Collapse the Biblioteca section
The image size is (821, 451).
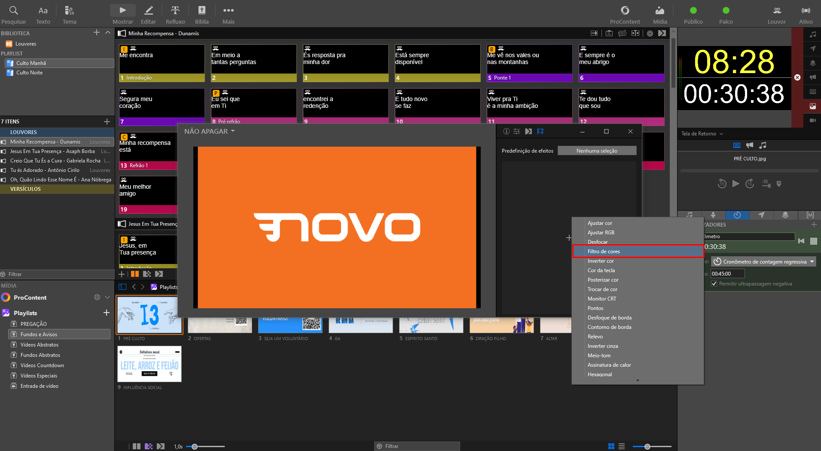click(108, 33)
